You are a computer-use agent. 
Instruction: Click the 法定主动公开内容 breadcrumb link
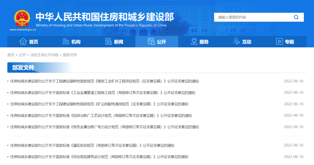coord(44,55)
